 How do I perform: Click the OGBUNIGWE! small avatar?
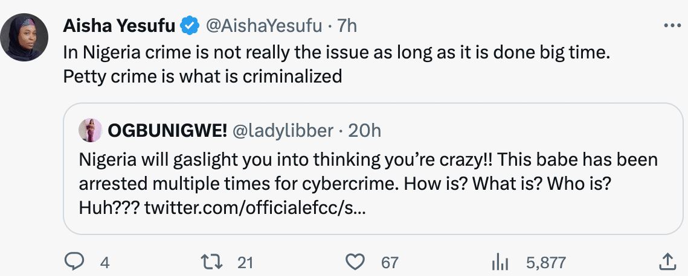click(91, 130)
